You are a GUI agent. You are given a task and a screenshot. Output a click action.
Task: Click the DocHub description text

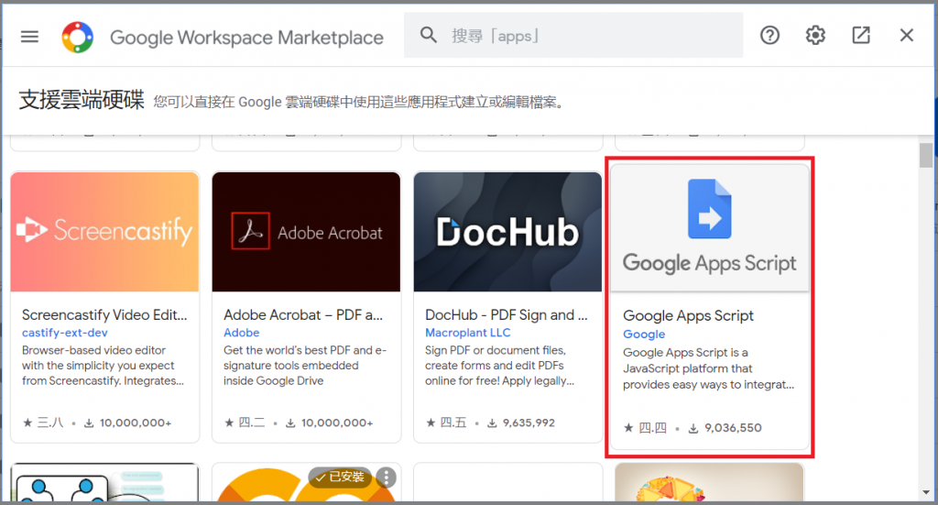pos(499,366)
